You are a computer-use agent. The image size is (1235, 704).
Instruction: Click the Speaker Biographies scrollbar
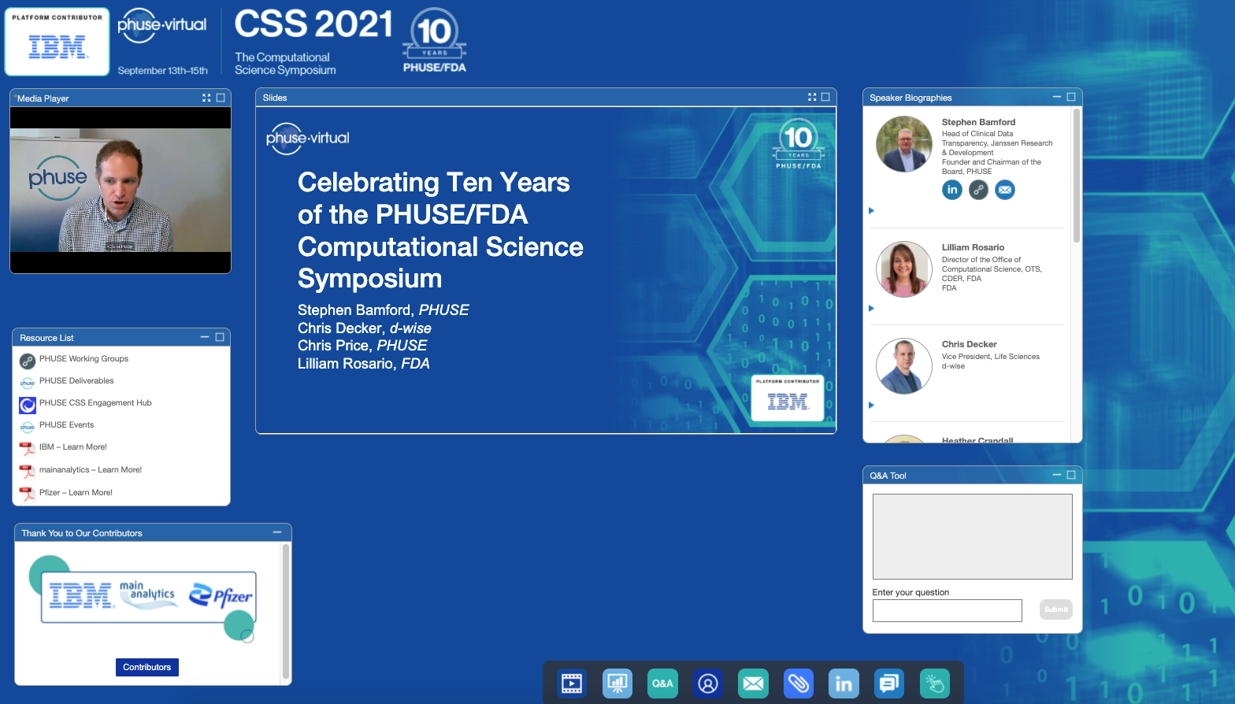[x=1076, y=176]
